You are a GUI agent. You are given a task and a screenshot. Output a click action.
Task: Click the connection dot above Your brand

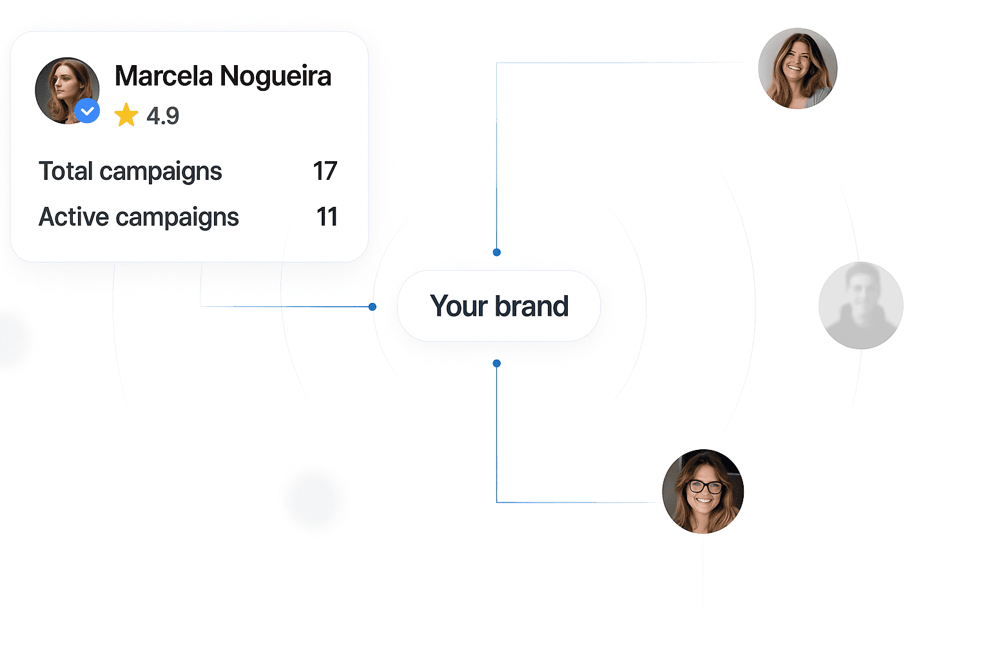click(x=496, y=252)
